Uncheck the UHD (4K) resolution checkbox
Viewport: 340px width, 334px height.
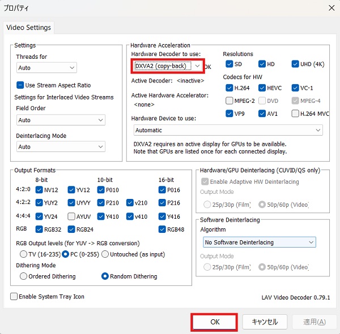[296, 64]
